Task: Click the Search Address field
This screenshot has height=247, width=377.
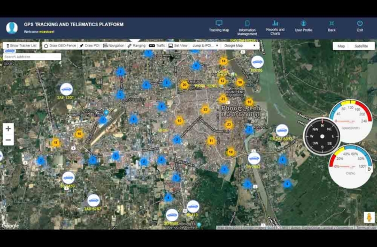Action: point(32,57)
